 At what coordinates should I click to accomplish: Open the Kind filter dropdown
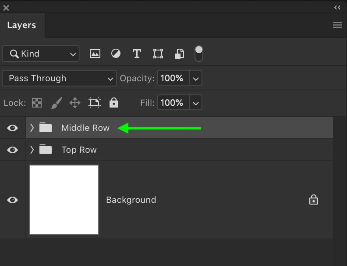(x=41, y=54)
